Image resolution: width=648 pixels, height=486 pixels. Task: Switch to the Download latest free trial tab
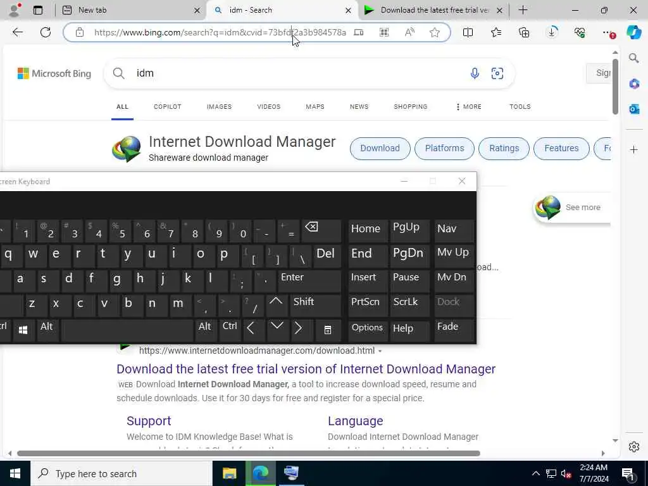coord(433,10)
